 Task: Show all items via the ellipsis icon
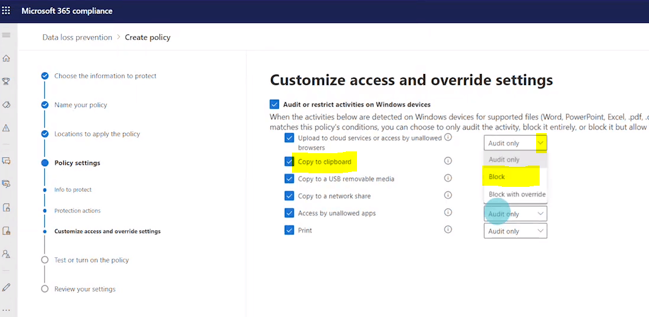pyautogui.click(x=6, y=310)
